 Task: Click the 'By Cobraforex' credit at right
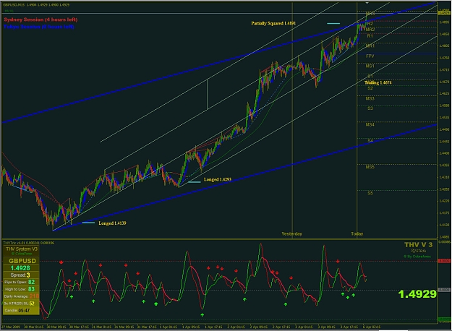coord(417,256)
